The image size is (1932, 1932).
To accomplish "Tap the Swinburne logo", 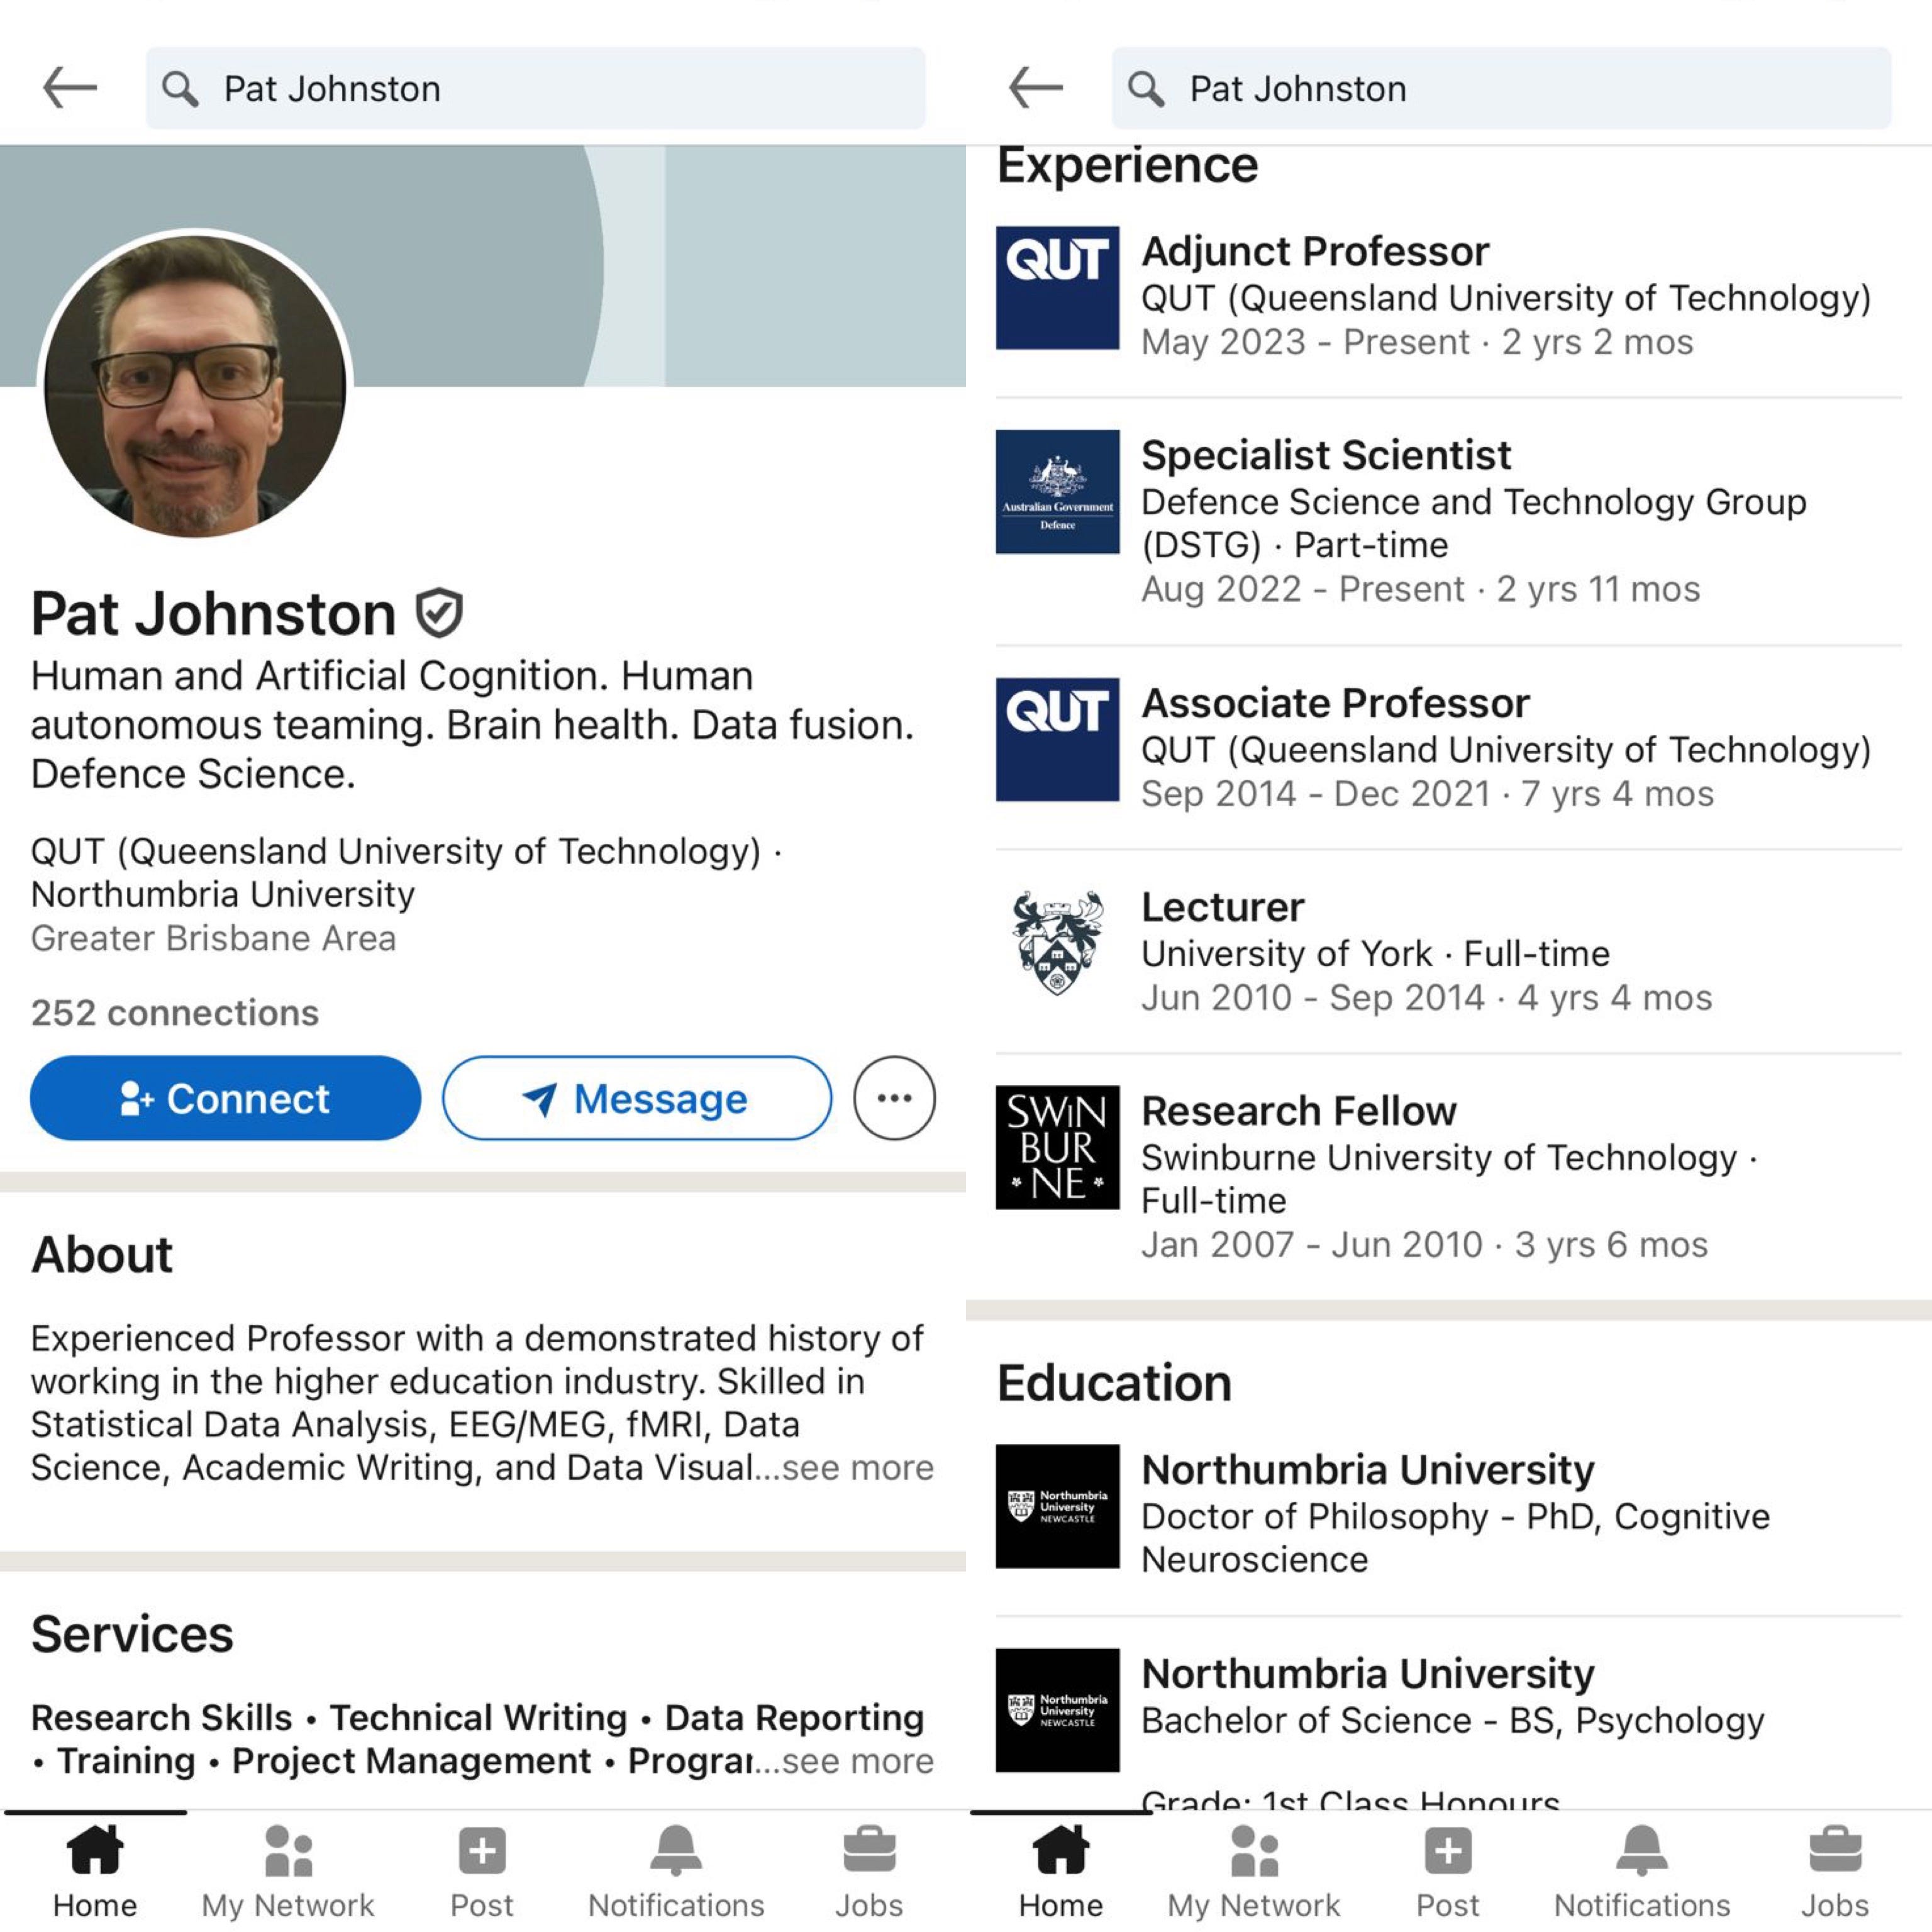I will [1058, 1148].
